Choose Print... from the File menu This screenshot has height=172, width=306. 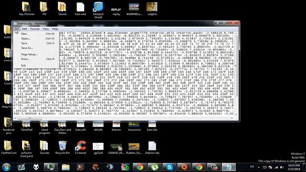37,59
